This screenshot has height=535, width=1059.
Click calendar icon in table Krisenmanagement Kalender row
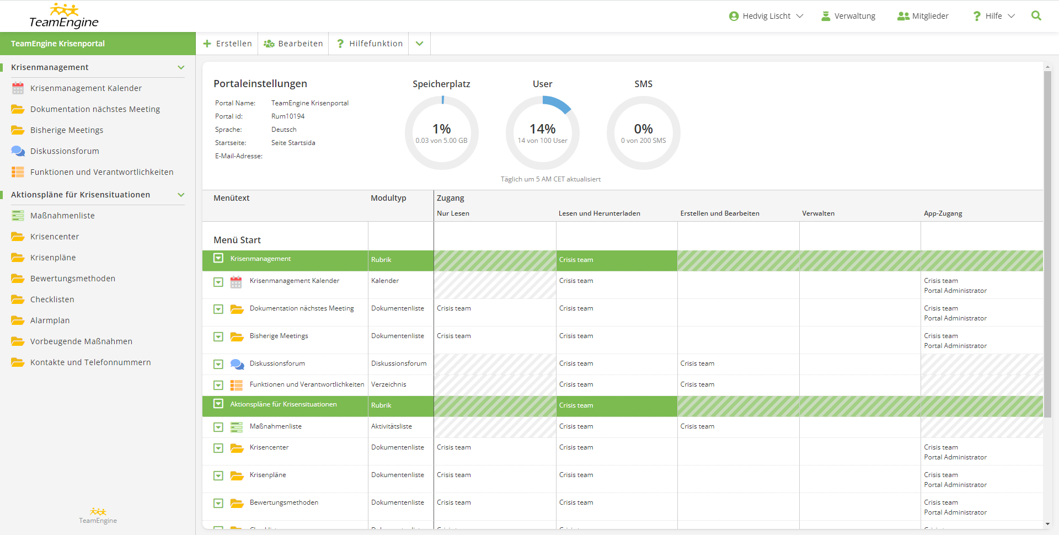click(x=236, y=282)
